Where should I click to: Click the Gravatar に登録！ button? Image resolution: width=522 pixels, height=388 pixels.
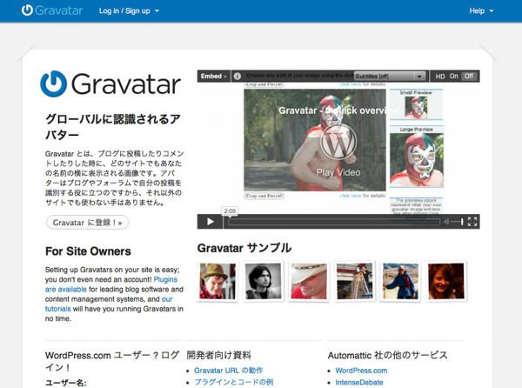click(88, 223)
